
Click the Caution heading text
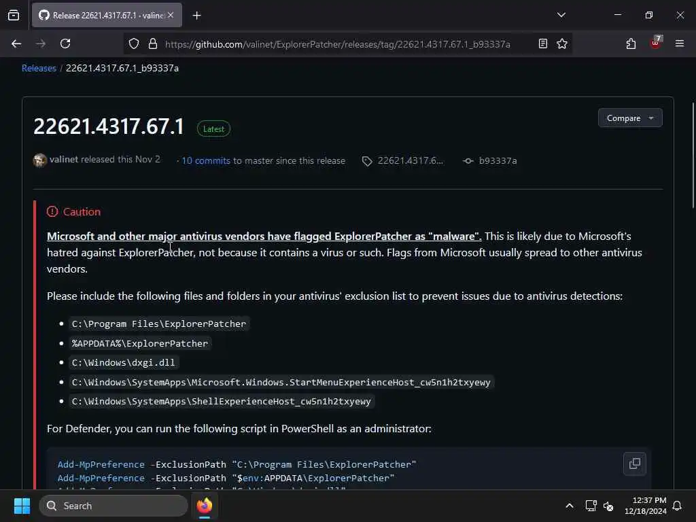82,212
